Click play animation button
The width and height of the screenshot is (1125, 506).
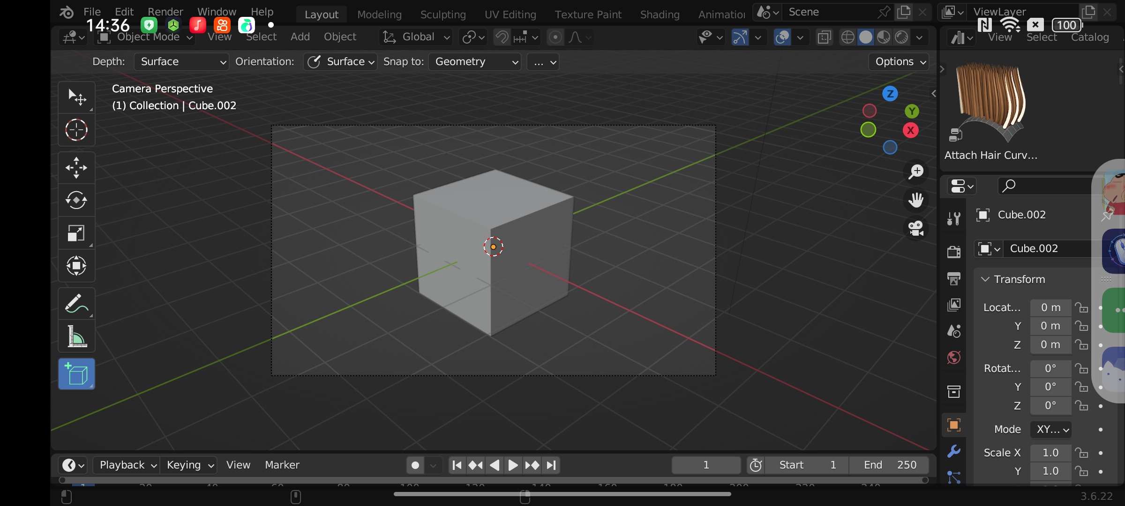click(x=513, y=465)
